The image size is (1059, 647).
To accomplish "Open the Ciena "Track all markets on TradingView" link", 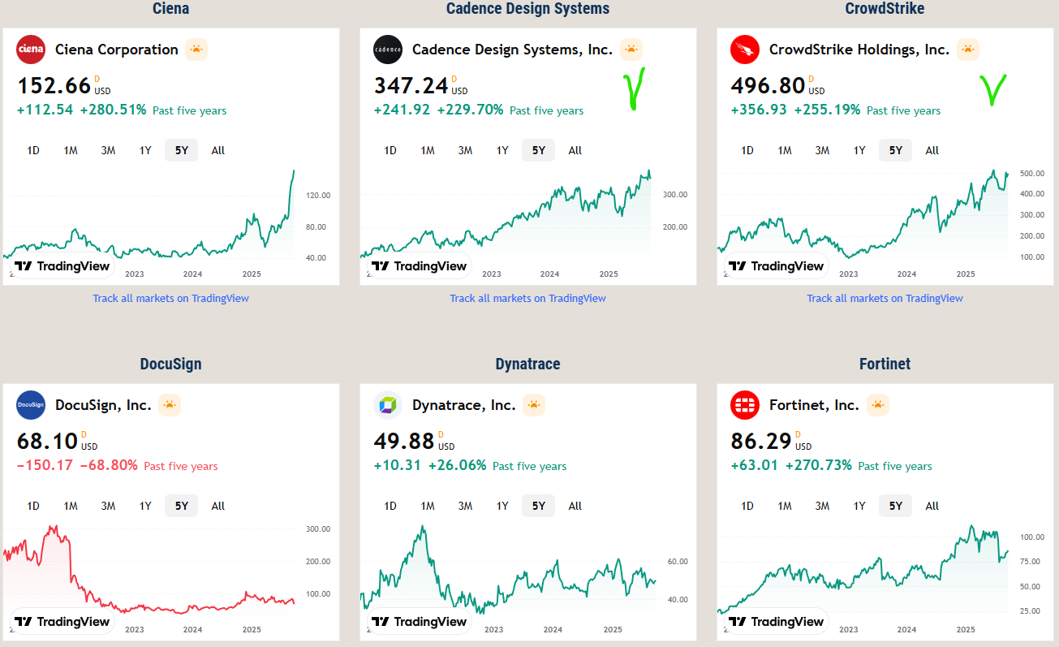I will pyautogui.click(x=170, y=298).
